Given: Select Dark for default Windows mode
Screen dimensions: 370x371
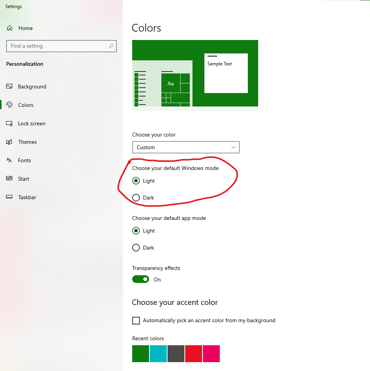Looking at the screenshot, I should pos(136,198).
